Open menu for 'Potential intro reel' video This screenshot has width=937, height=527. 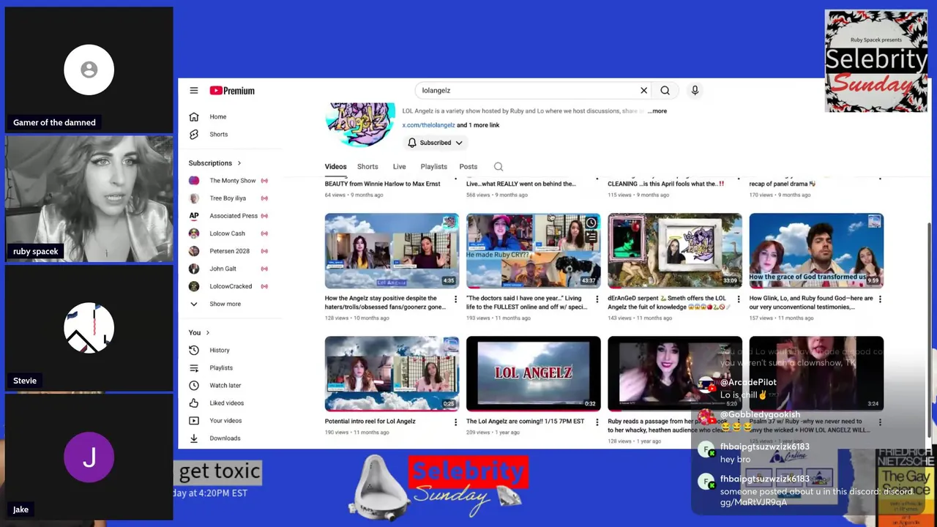[455, 422]
